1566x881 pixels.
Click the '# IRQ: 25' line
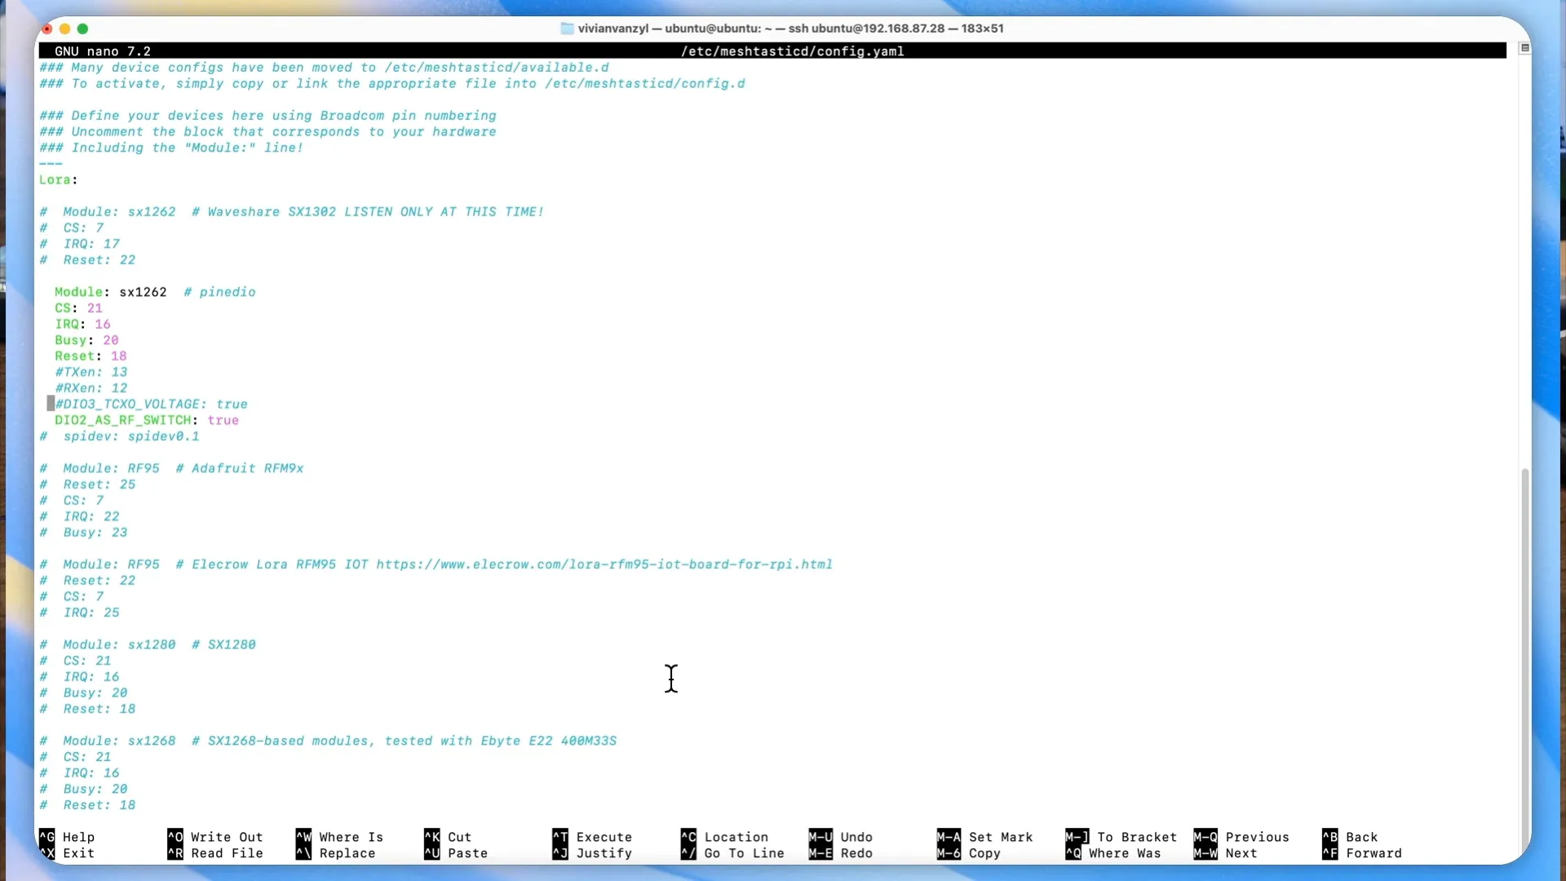click(79, 613)
